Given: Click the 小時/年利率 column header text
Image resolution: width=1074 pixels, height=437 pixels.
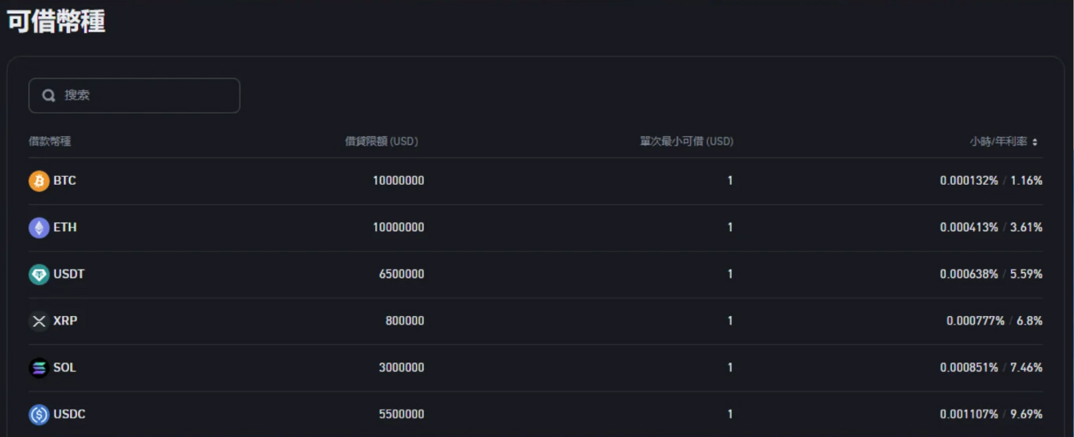Looking at the screenshot, I should [x=999, y=141].
